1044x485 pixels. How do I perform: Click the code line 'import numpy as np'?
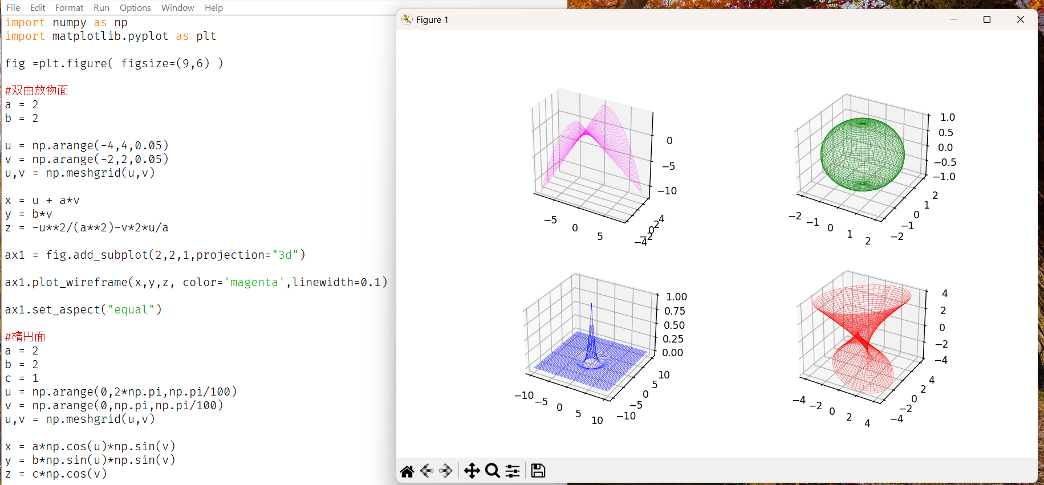[67, 23]
